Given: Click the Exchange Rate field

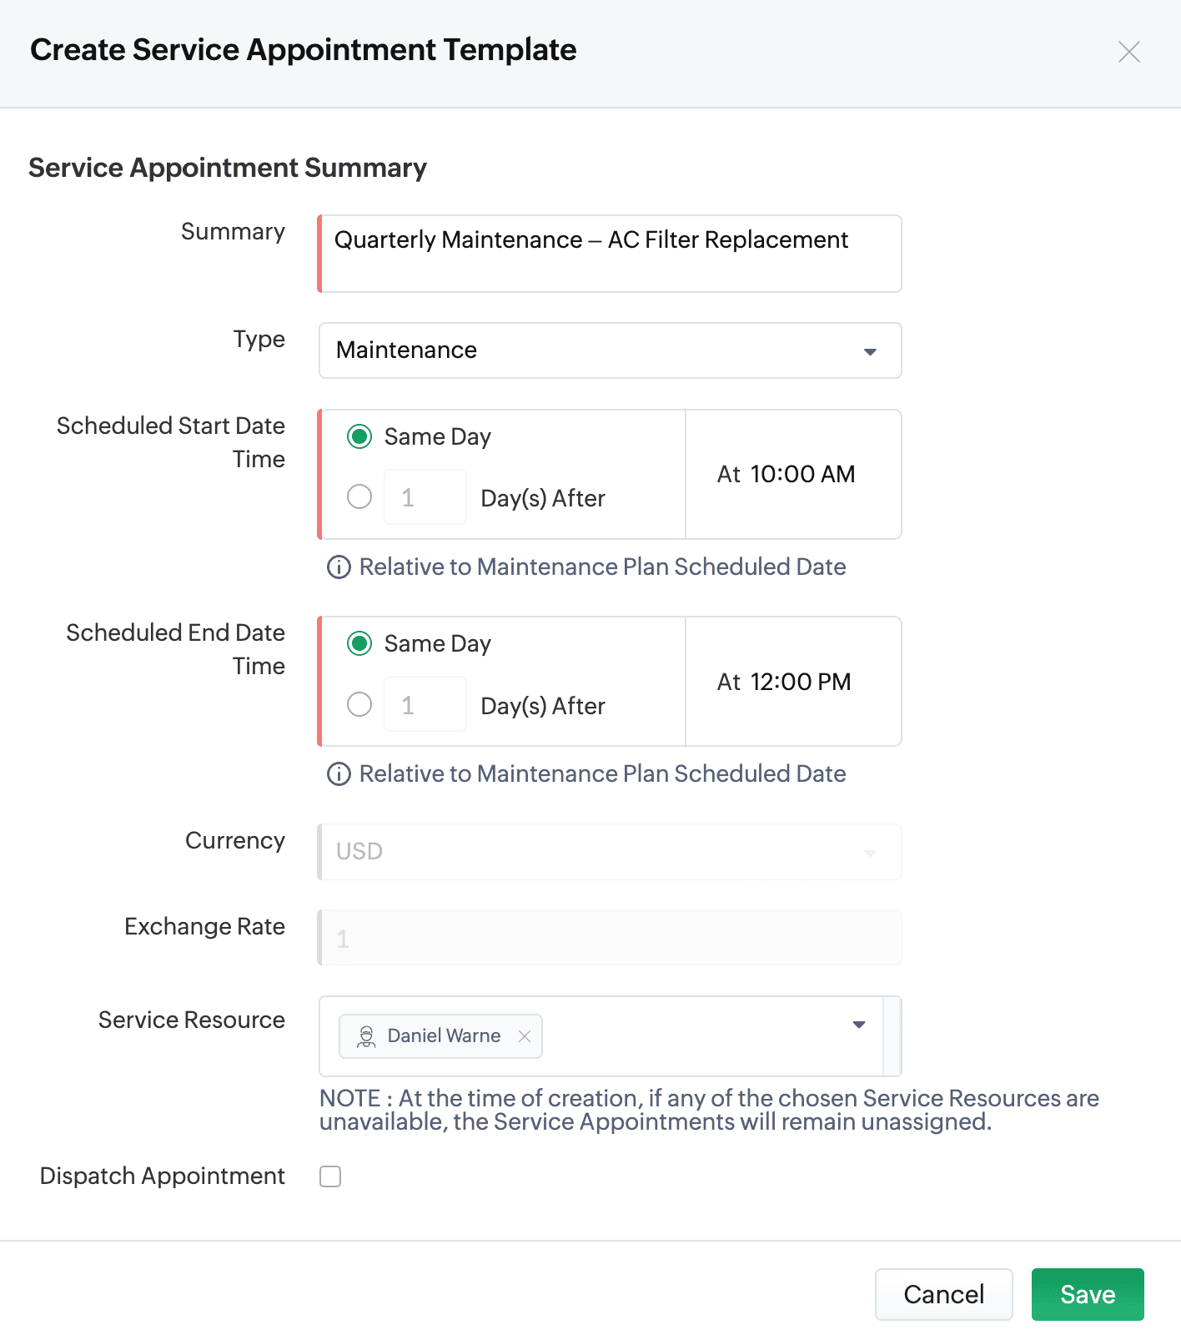Looking at the screenshot, I should [610, 938].
